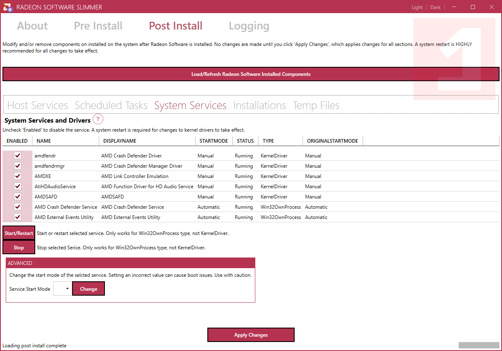The width and height of the screenshot is (502, 351).
Task: Select the Post Install tab
Action: (176, 26)
